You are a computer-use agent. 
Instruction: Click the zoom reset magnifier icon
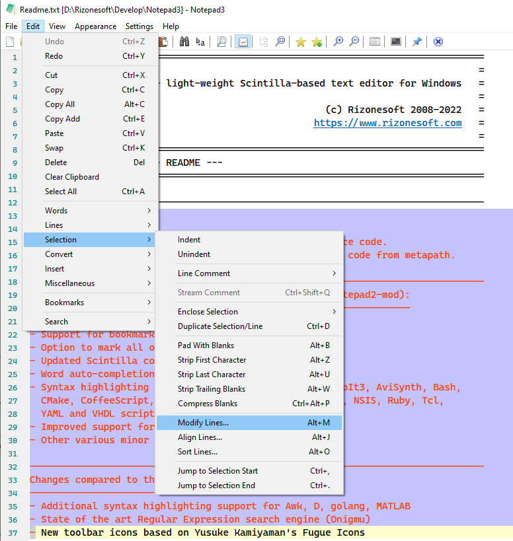pos(280,42)
